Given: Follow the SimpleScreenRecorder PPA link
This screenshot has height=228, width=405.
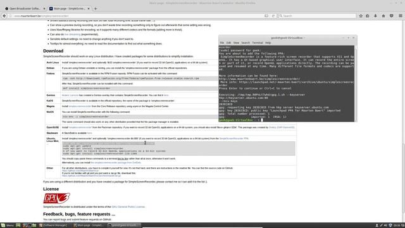Looking at the screenshot, I should [x=234, y=139].
